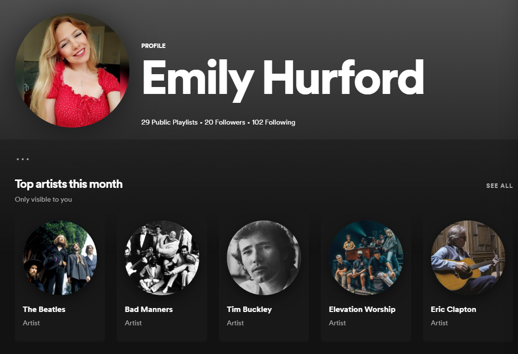Open the Tim Buckley artist page
This screenshot has width=518, height=354.
tap(263, 258)
